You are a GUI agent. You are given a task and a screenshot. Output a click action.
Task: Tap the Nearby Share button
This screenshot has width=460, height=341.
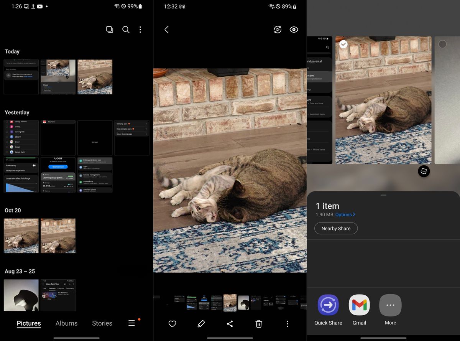tap(336, 228)
